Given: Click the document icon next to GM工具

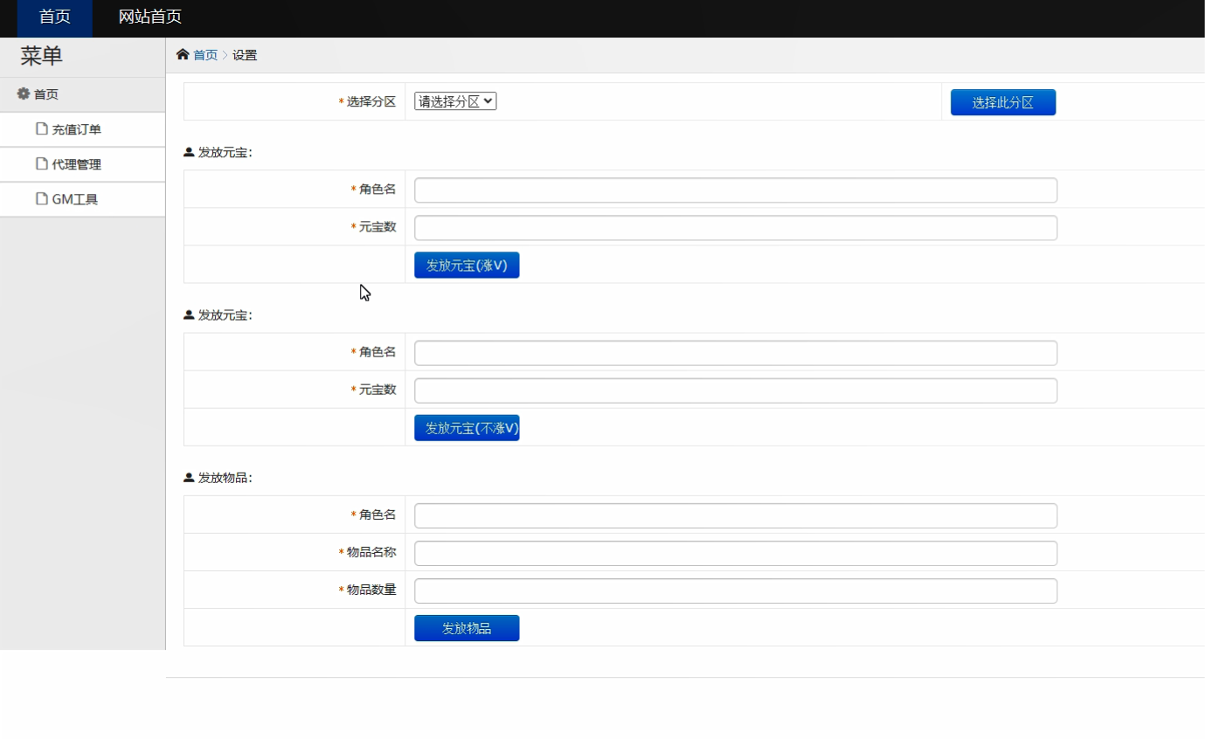Looking at the screenshot, I should coord(41,199).
